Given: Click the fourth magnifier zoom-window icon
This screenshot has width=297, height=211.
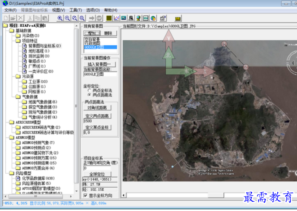Looking at the screenshot, I should (x=82, y=18).
